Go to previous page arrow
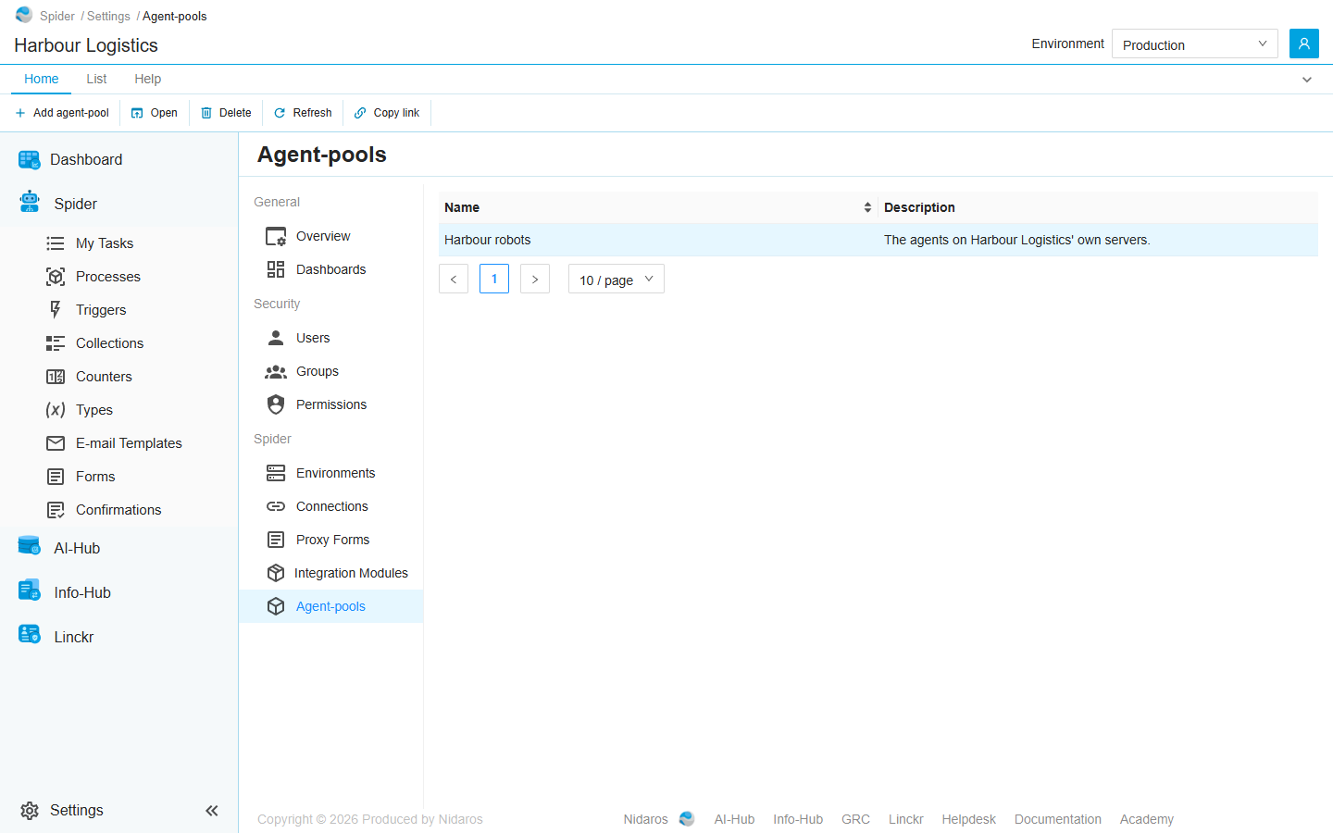This screenshot has height=833, width=1333. pyautogui.click(x=454, y=279)
